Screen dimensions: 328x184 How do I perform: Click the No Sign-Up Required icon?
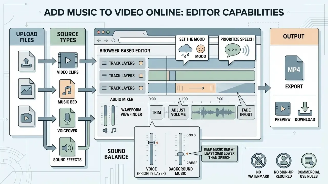point(284,160)
